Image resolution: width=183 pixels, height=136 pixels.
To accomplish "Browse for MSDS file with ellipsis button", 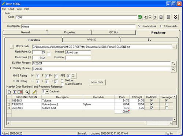I will 174,47.
